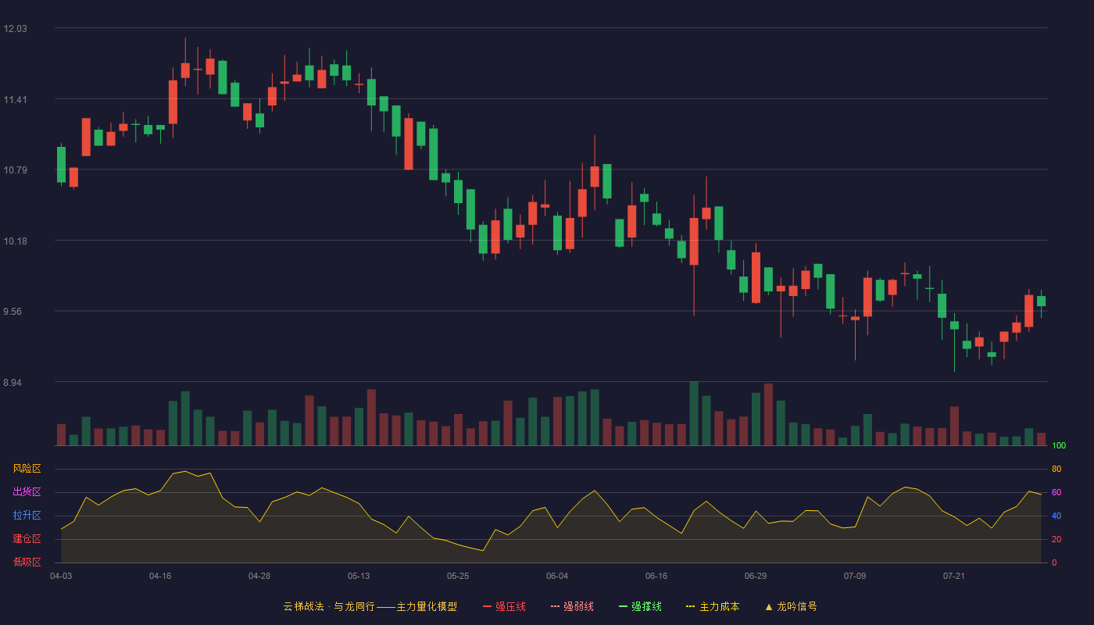The height and width of the screenshot is (625, 1094).
Task: Click the last green candlestick of the chart
Action: [x=1041, y=301]
